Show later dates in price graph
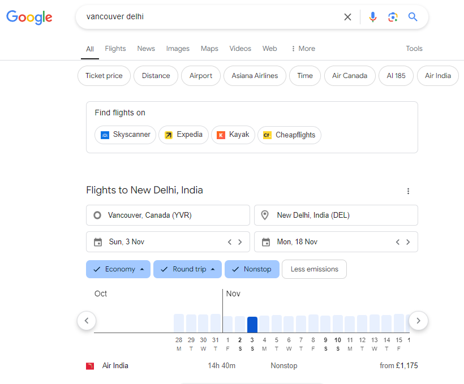The image size is (464, 384). (x=418, y=321)
